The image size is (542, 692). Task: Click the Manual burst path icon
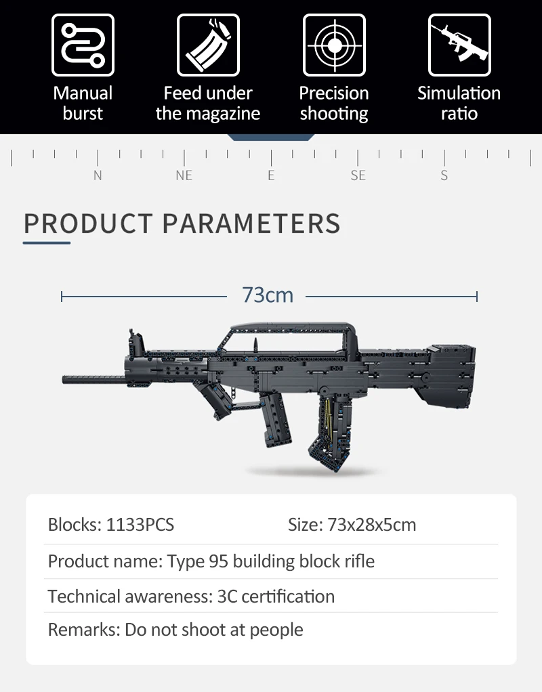(83, 45)
